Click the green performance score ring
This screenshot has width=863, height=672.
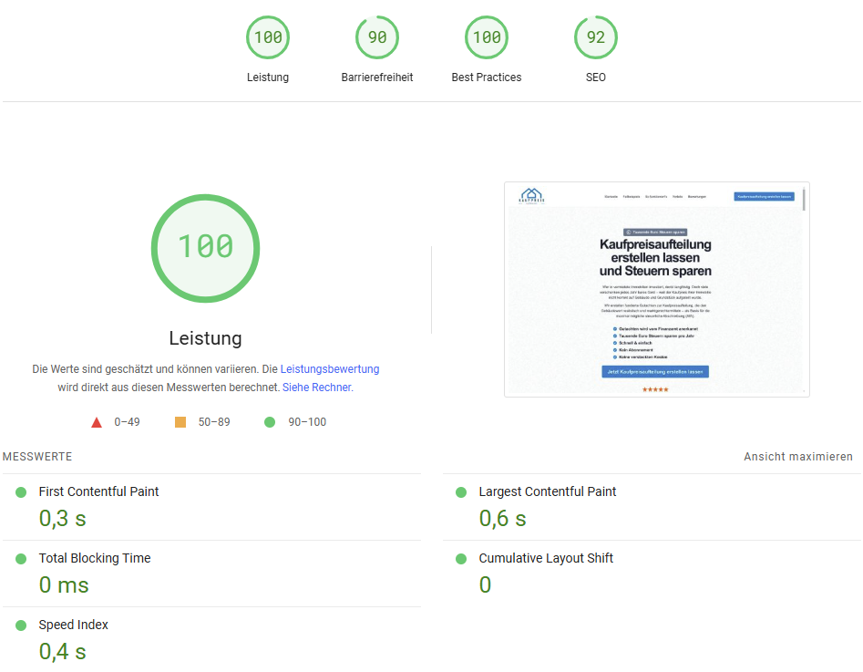pyautogui.click(x=205, y=248)
